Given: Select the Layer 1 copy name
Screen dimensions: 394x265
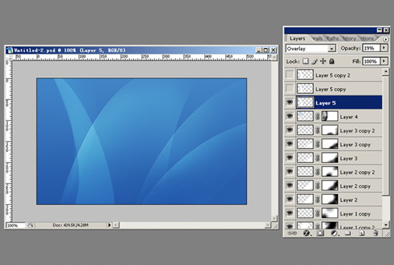Looking at the screenshot, I should (355, 214).
